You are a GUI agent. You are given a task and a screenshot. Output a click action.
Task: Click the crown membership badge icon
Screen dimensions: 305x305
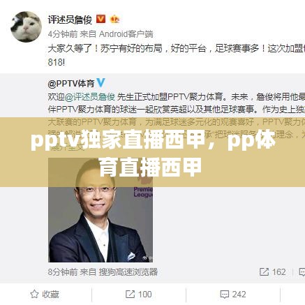coord(114,19)
